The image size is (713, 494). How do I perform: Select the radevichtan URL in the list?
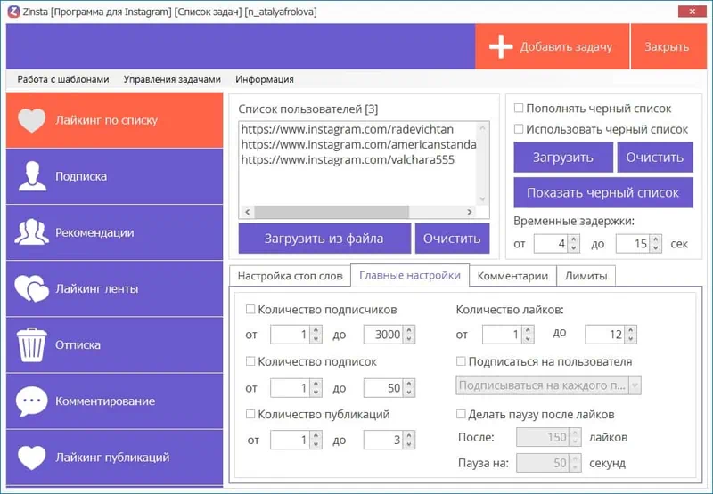pos(347,129)
